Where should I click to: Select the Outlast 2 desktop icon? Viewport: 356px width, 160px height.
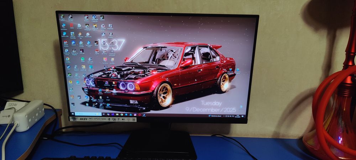(102, 18)
